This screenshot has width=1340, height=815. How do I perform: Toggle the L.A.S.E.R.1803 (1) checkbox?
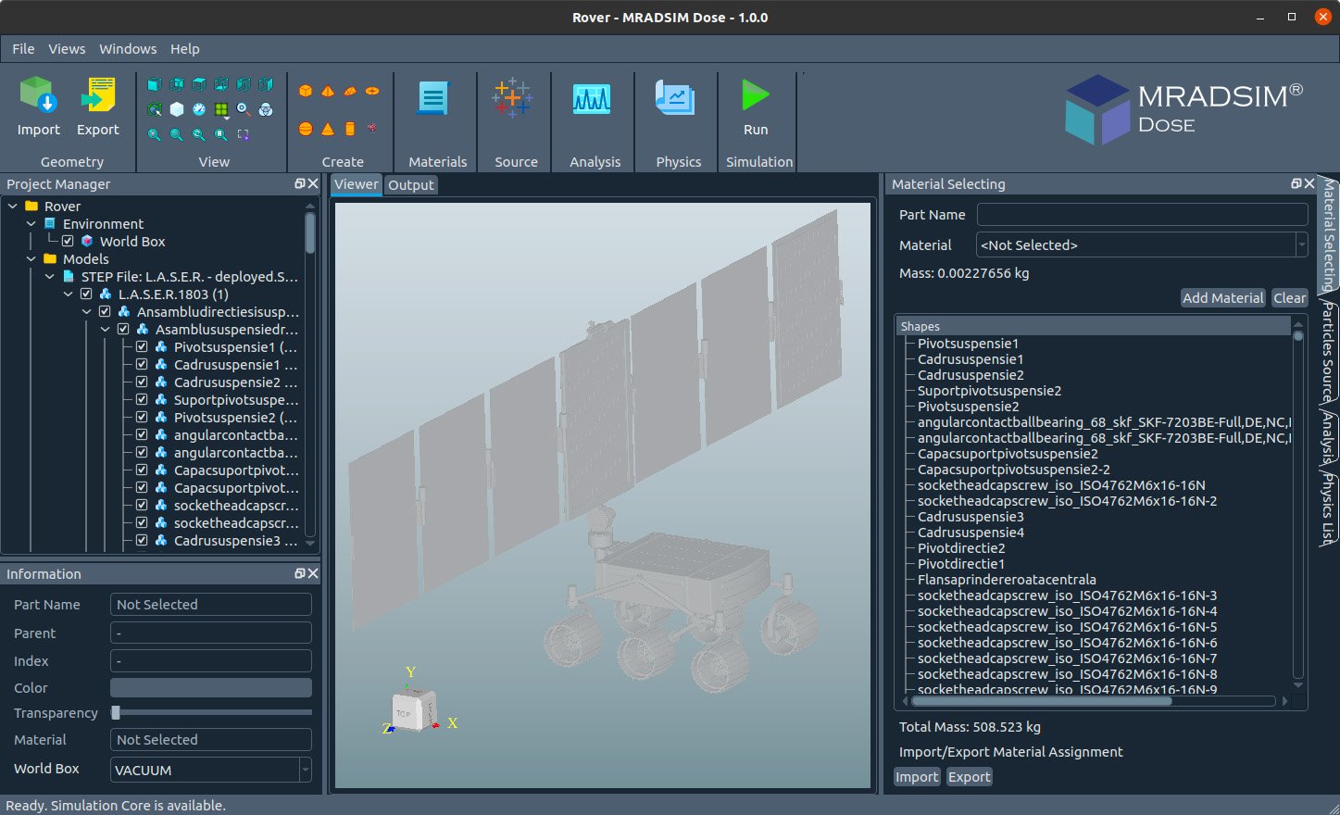point(86,295)
